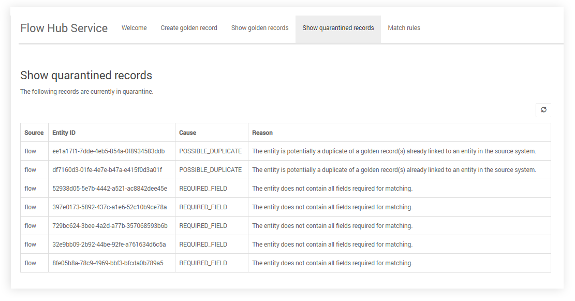
Task: Select the currently active Show quarantined records tab
Action: 338,28
